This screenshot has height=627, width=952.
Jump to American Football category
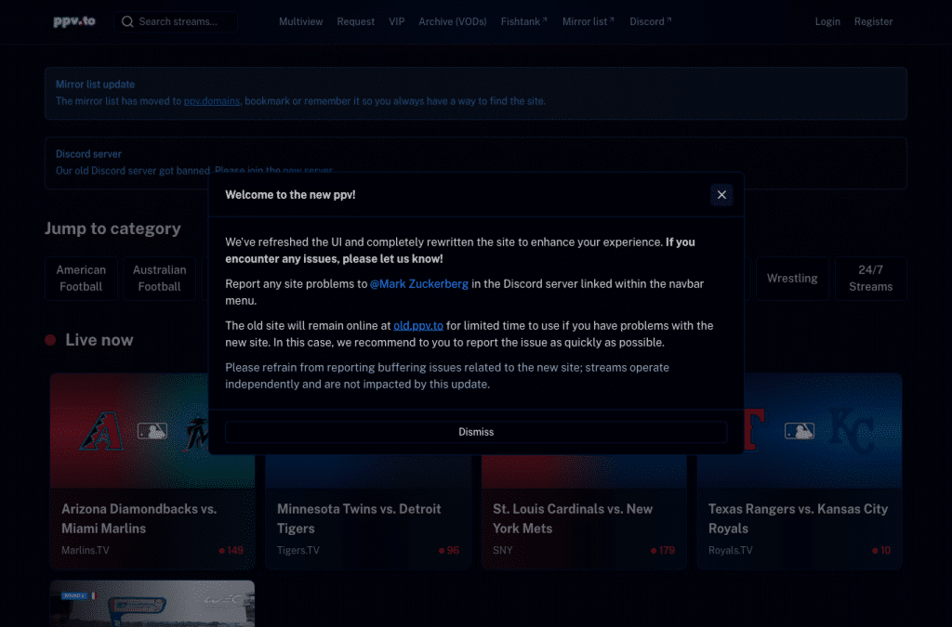pyautogui.click(x=81, y=279)
